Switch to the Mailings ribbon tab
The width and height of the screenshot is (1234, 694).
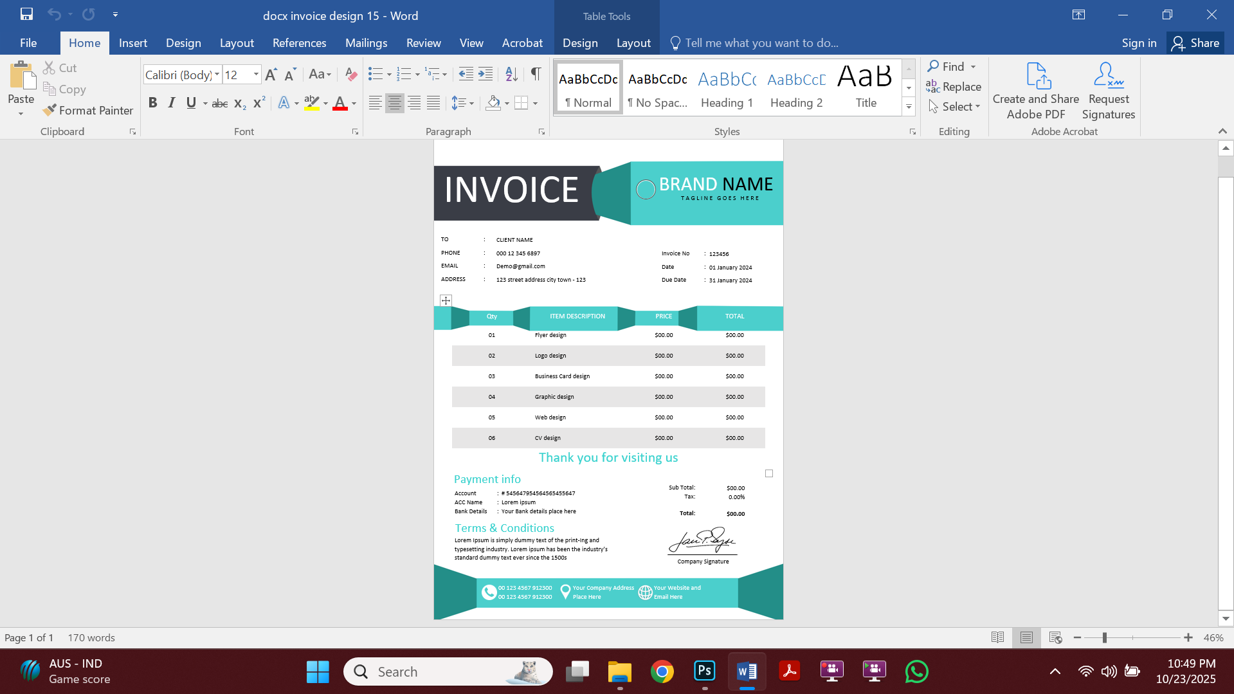366,42
